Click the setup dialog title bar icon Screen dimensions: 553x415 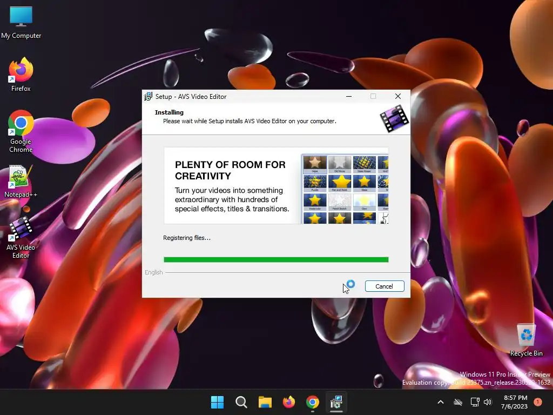coord(148,96)
